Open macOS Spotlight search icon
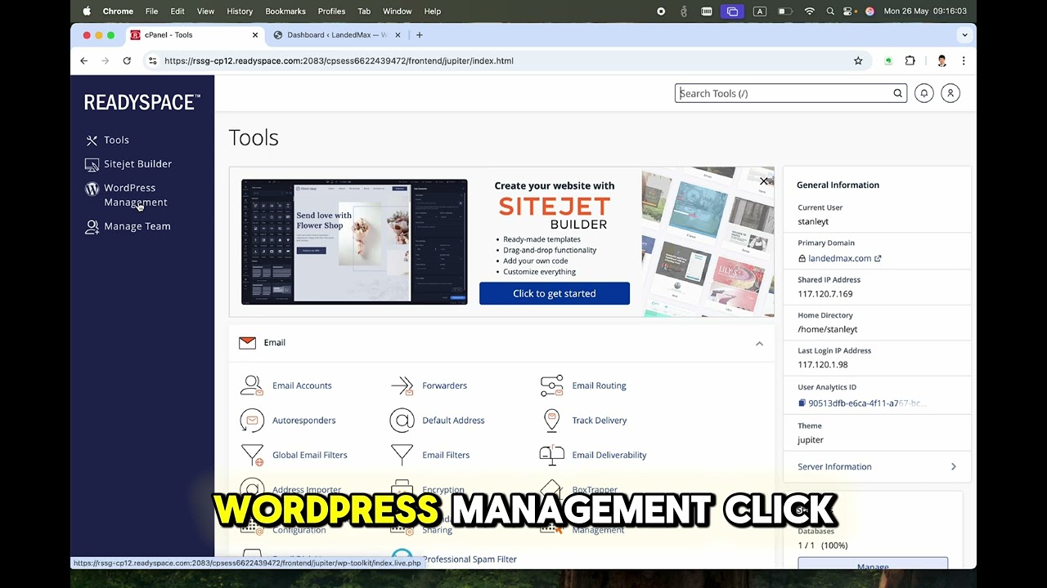 (830, 11)
